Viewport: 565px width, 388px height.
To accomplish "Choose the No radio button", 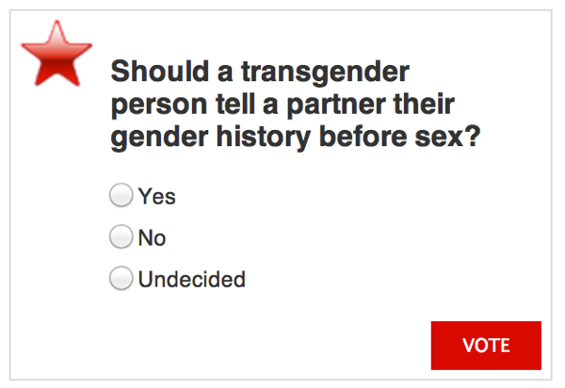I will point(121,237).
